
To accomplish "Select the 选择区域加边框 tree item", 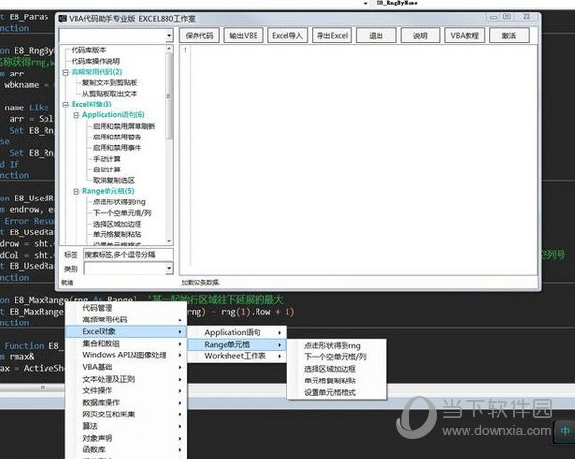I will (x=116, y=224).
